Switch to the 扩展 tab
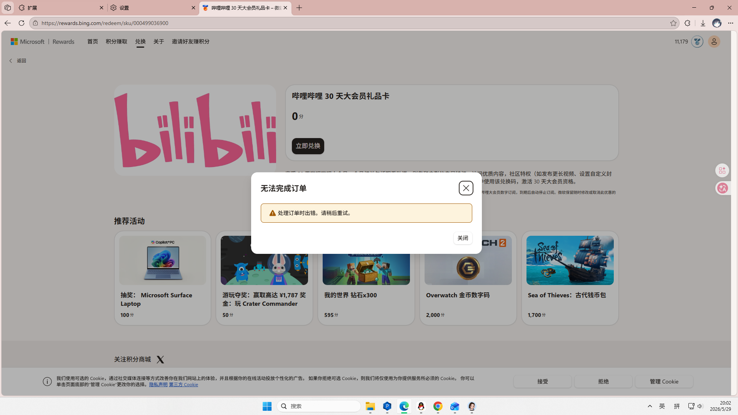This screenshot has width=738, height=415. tap(61, 8)
